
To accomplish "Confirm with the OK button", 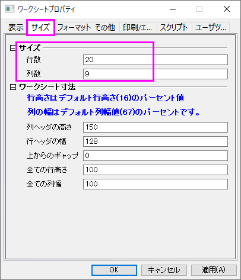I will click(114, 270).
